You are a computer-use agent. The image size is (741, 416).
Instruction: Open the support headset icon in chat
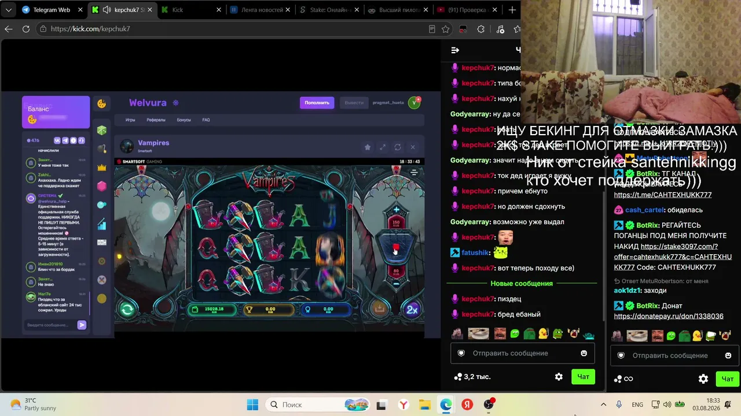coord(82,140)
